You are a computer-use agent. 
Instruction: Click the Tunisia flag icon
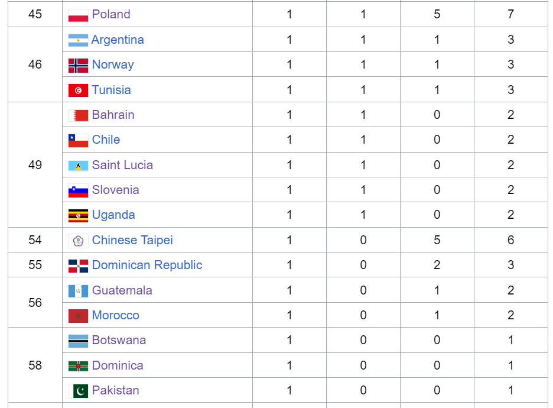pos(78,90)
